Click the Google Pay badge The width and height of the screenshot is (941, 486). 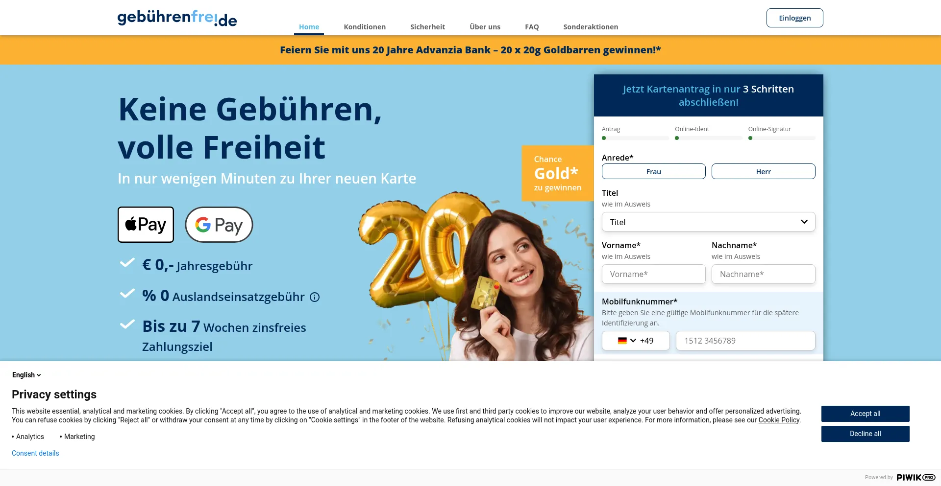tap(219, 225)
